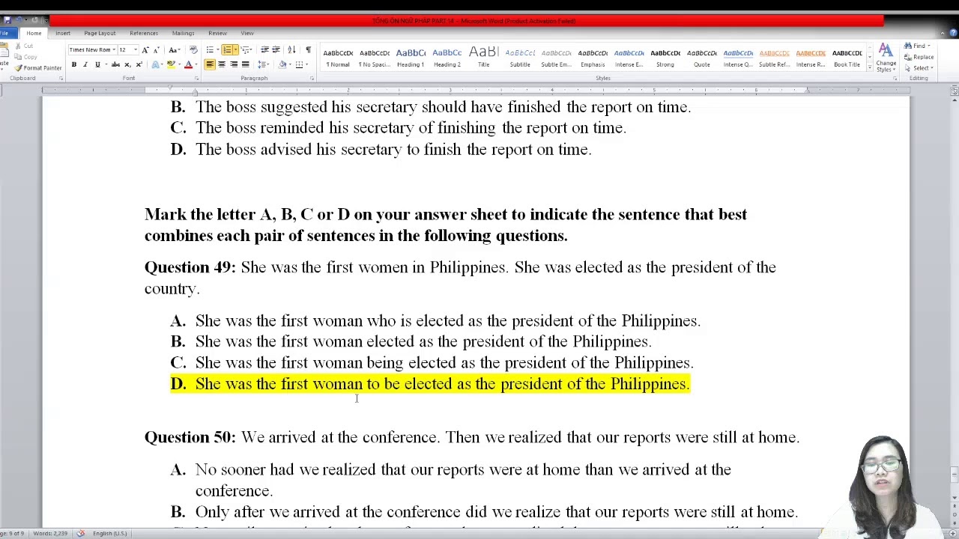Apply yellow text highlight color
Image resolution: width=959 pixels, height=539 pixels.
tap(171, 64)
